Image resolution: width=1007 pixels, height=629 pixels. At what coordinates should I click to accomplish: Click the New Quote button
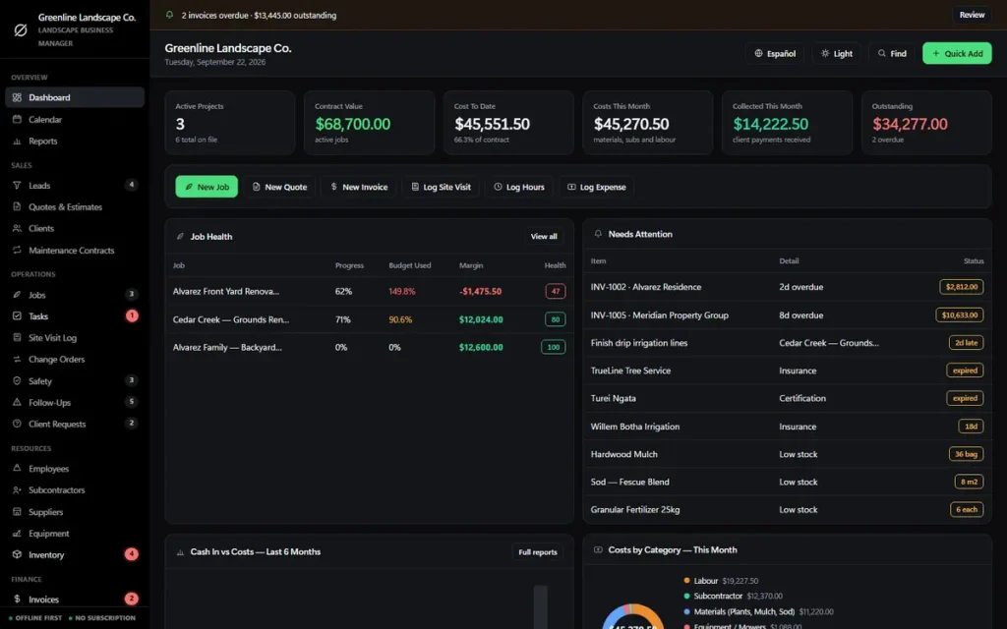pos(279,187)
